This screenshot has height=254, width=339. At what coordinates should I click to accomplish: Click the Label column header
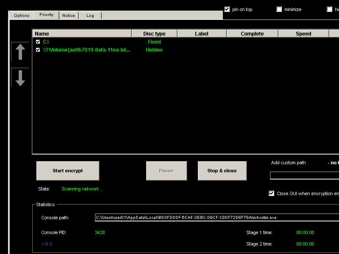tap(202, 34)
